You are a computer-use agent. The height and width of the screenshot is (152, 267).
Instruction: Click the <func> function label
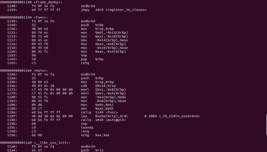(41, 17)
